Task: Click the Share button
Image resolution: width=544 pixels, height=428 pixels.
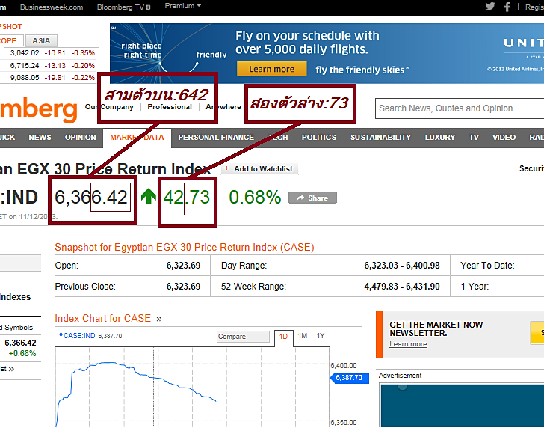Action: click(312, 198)
